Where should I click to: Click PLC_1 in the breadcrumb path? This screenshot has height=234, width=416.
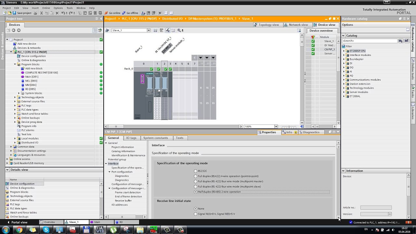[139, 19]
